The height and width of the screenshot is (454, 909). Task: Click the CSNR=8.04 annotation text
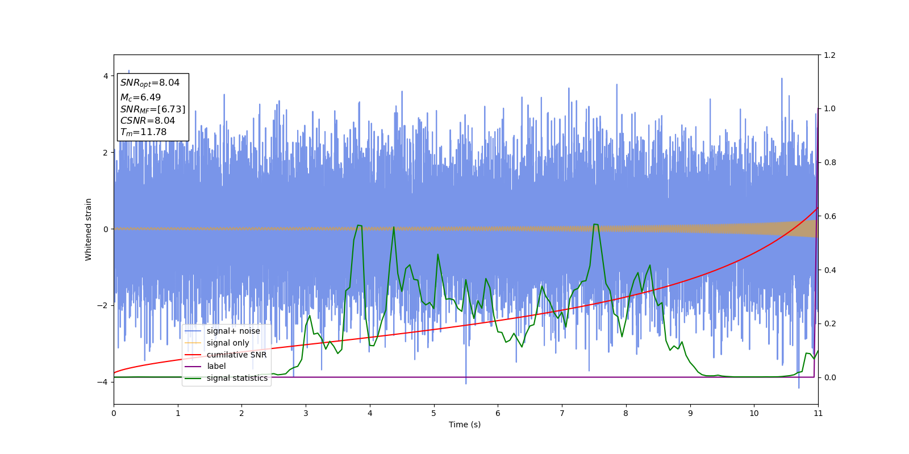click(x=148, y=121)
